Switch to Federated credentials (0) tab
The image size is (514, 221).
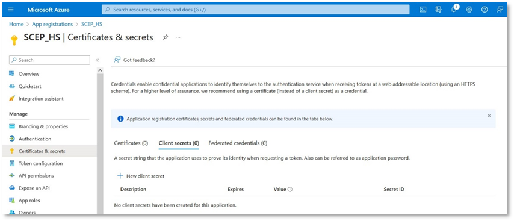238,143
